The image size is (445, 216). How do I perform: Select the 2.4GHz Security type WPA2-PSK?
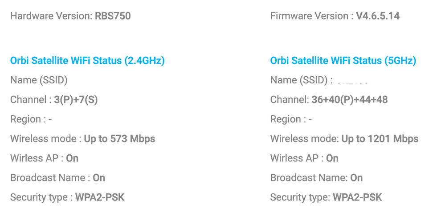[x=99, y=197]
